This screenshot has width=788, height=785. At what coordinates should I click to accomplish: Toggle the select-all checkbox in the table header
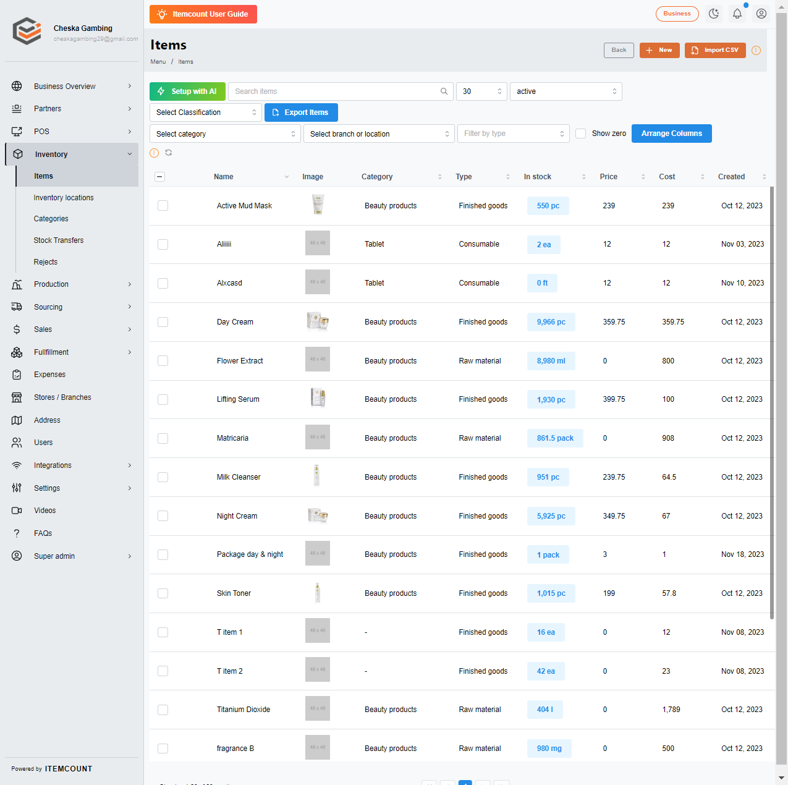coord(159,177)
